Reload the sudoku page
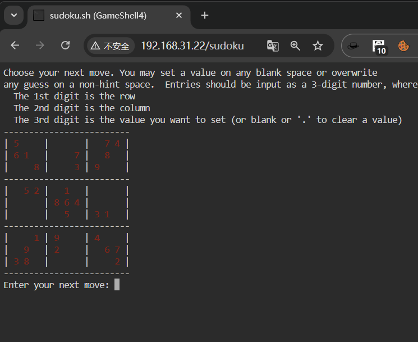 click(65, 45)
